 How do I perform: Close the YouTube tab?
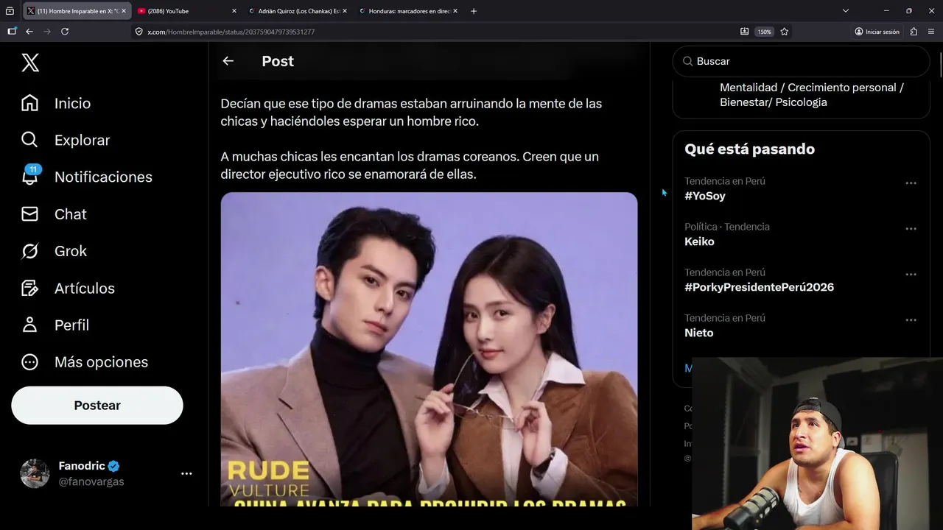tap(234, 11)
